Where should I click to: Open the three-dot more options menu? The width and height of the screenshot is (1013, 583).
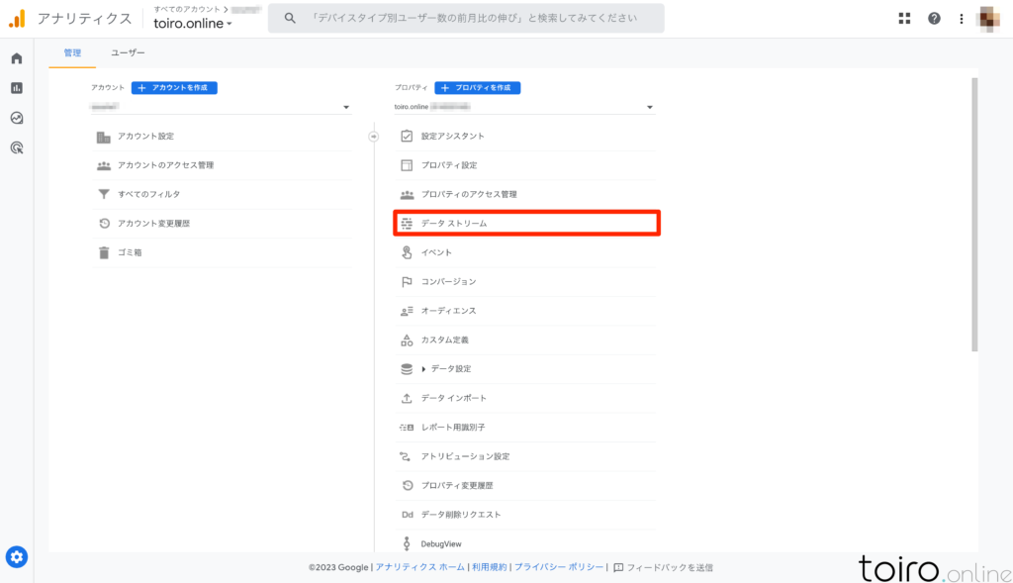961,18
